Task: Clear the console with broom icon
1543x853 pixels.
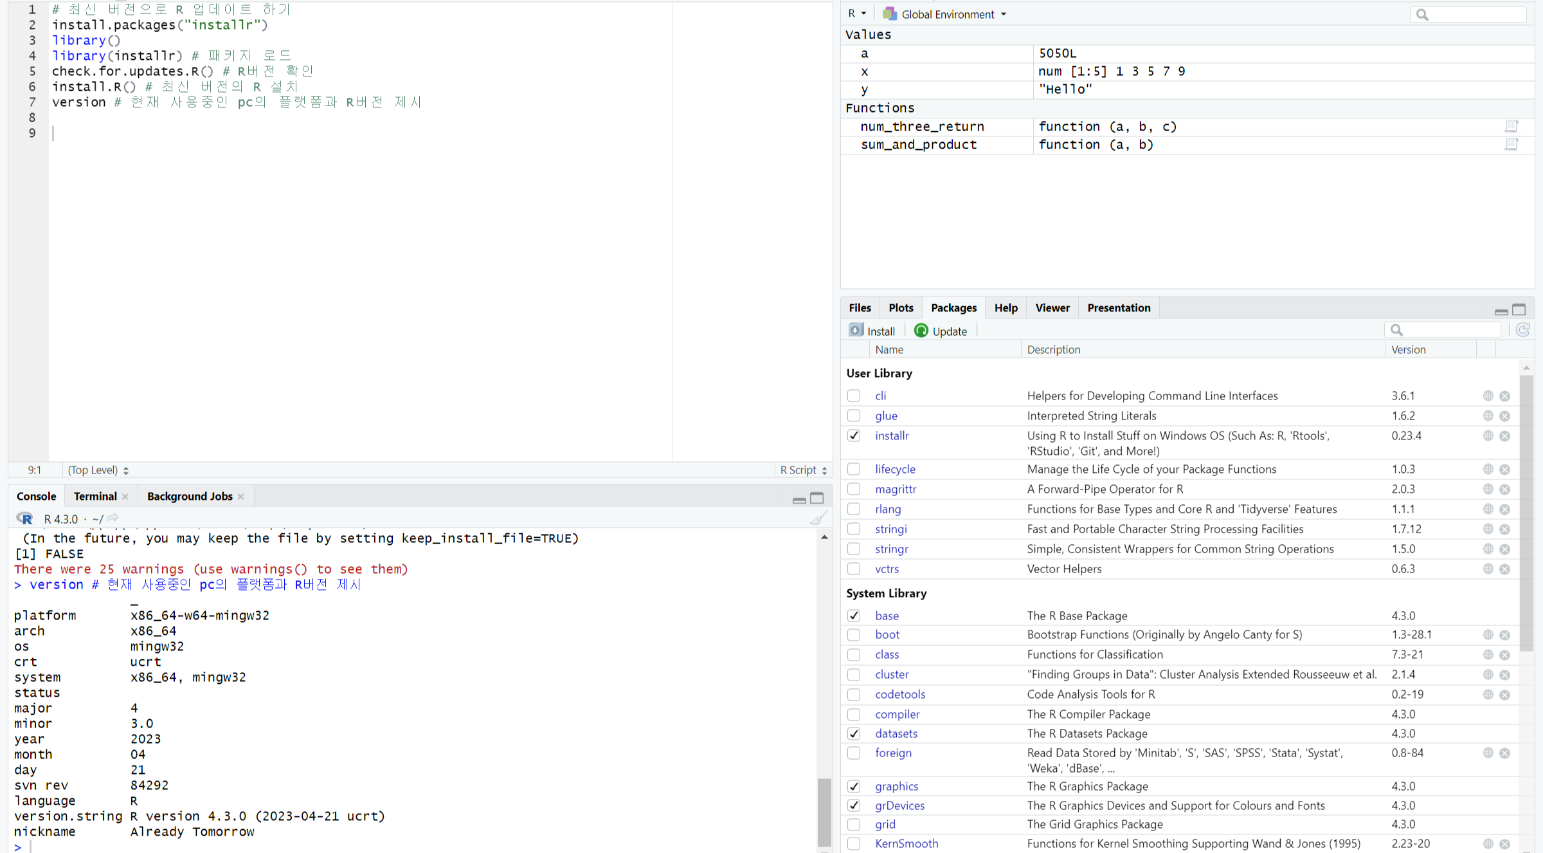Action: pyautogui.click(x=818, y=518)
